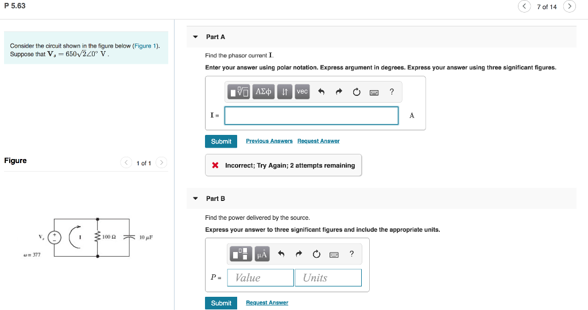Screen dimensions: 588x310
Task: Open the Part B units µÅ palette
Action: click(262, 254)
